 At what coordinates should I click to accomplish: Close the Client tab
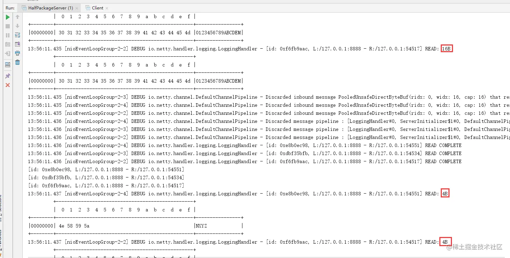click(107, 8)
